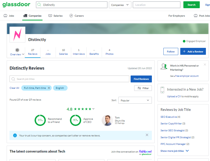Switch to the Benefits tab
Screen dimensions: 210x161
pyautogui.click(x=94, y=52)
